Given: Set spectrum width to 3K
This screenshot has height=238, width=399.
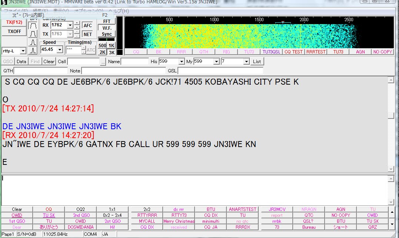Looking at the screenshot, I should (x=112, y=52).
